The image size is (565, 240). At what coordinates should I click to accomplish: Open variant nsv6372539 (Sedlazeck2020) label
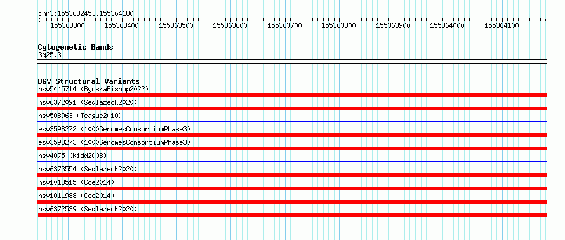coord(88,209)
